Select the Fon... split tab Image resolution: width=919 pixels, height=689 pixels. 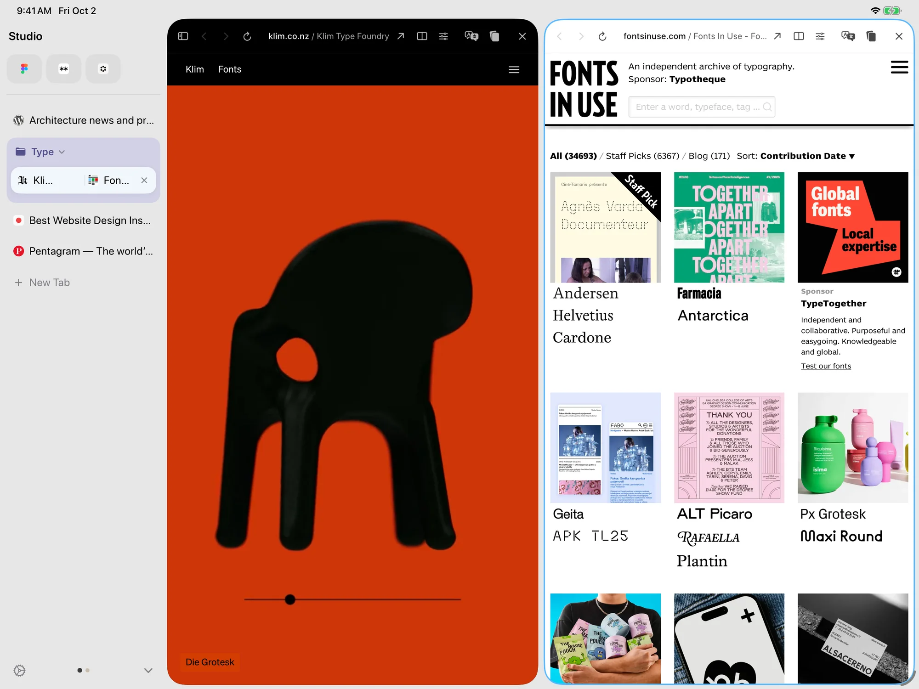109,181
